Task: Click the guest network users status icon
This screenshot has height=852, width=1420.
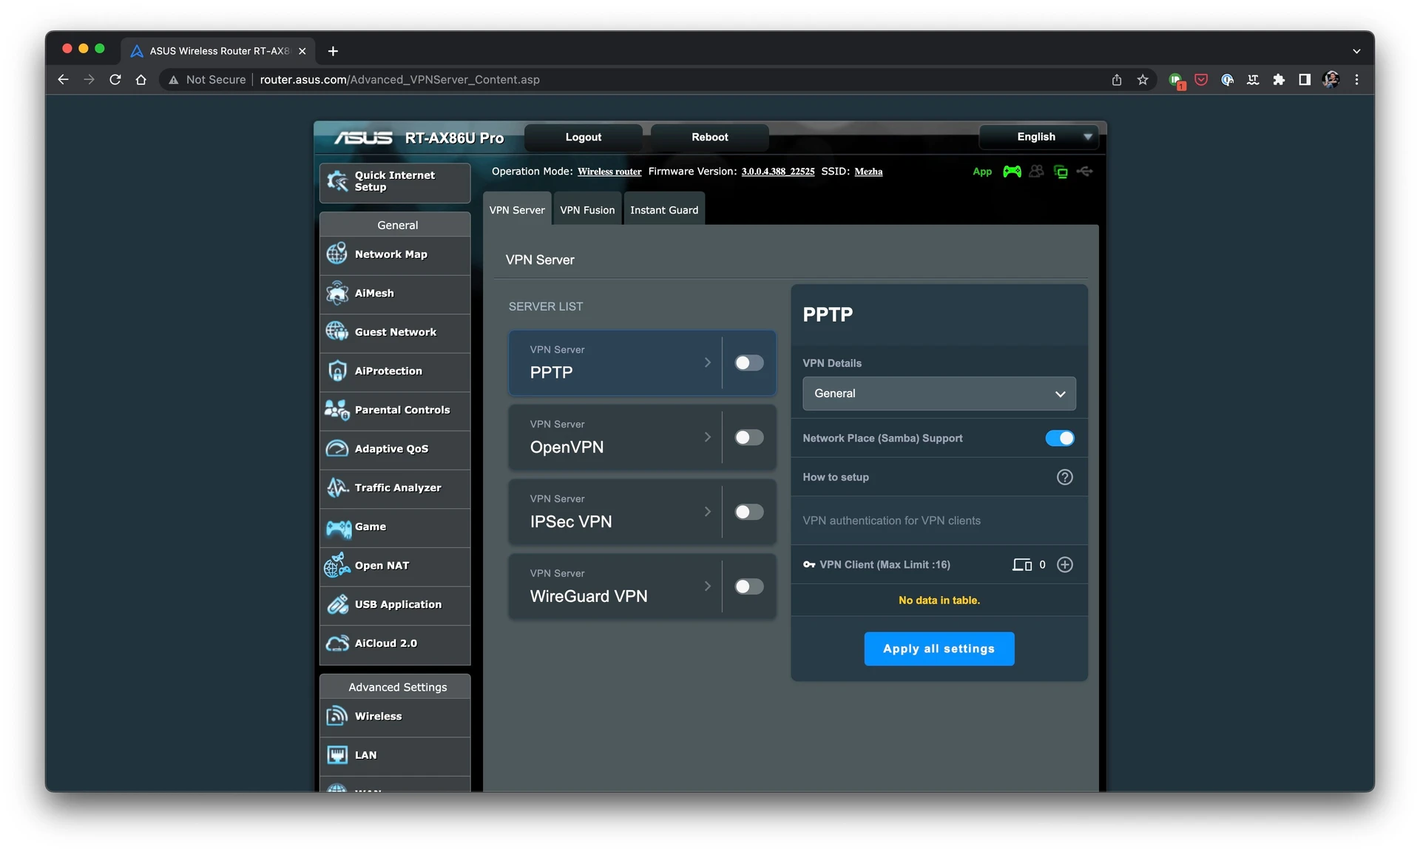Action: point(1036,172)
